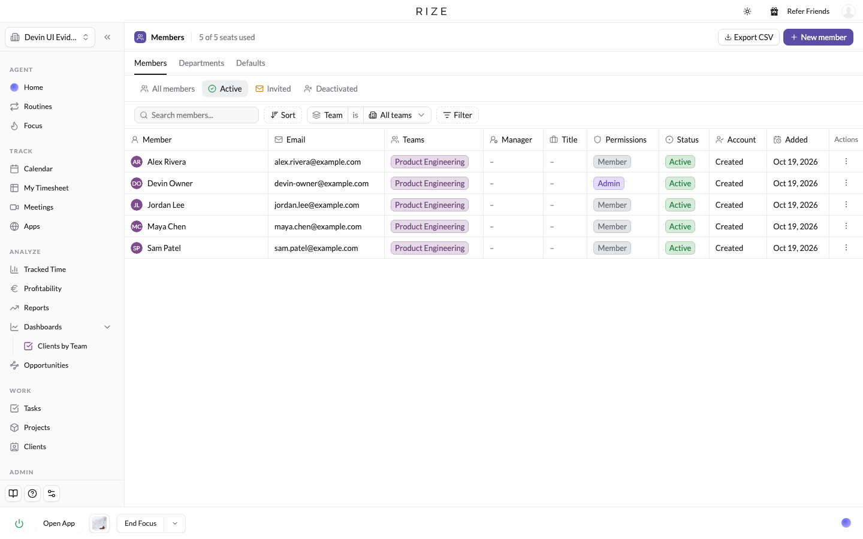
Task: Click the purple status dot at bottom right
Action: pos(846,523)
